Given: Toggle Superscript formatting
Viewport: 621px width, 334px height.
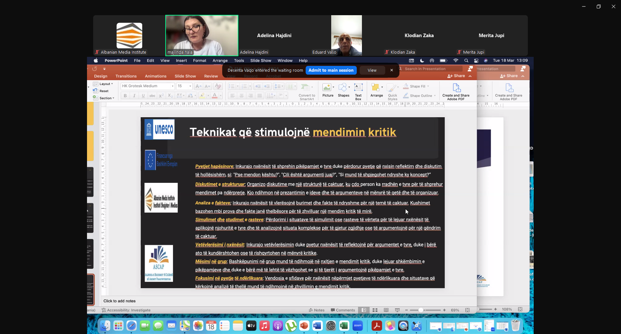Looking at the screenshot, I should tap(161, 96).
